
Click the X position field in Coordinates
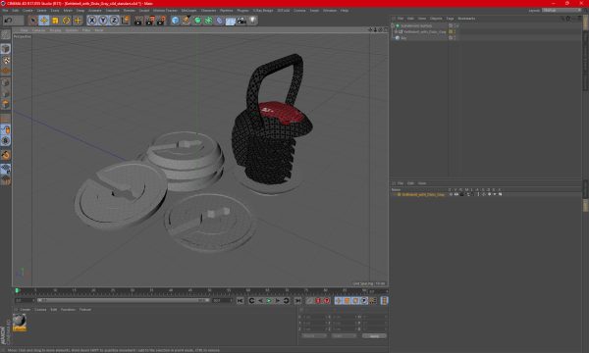click(x=314, y=317)
